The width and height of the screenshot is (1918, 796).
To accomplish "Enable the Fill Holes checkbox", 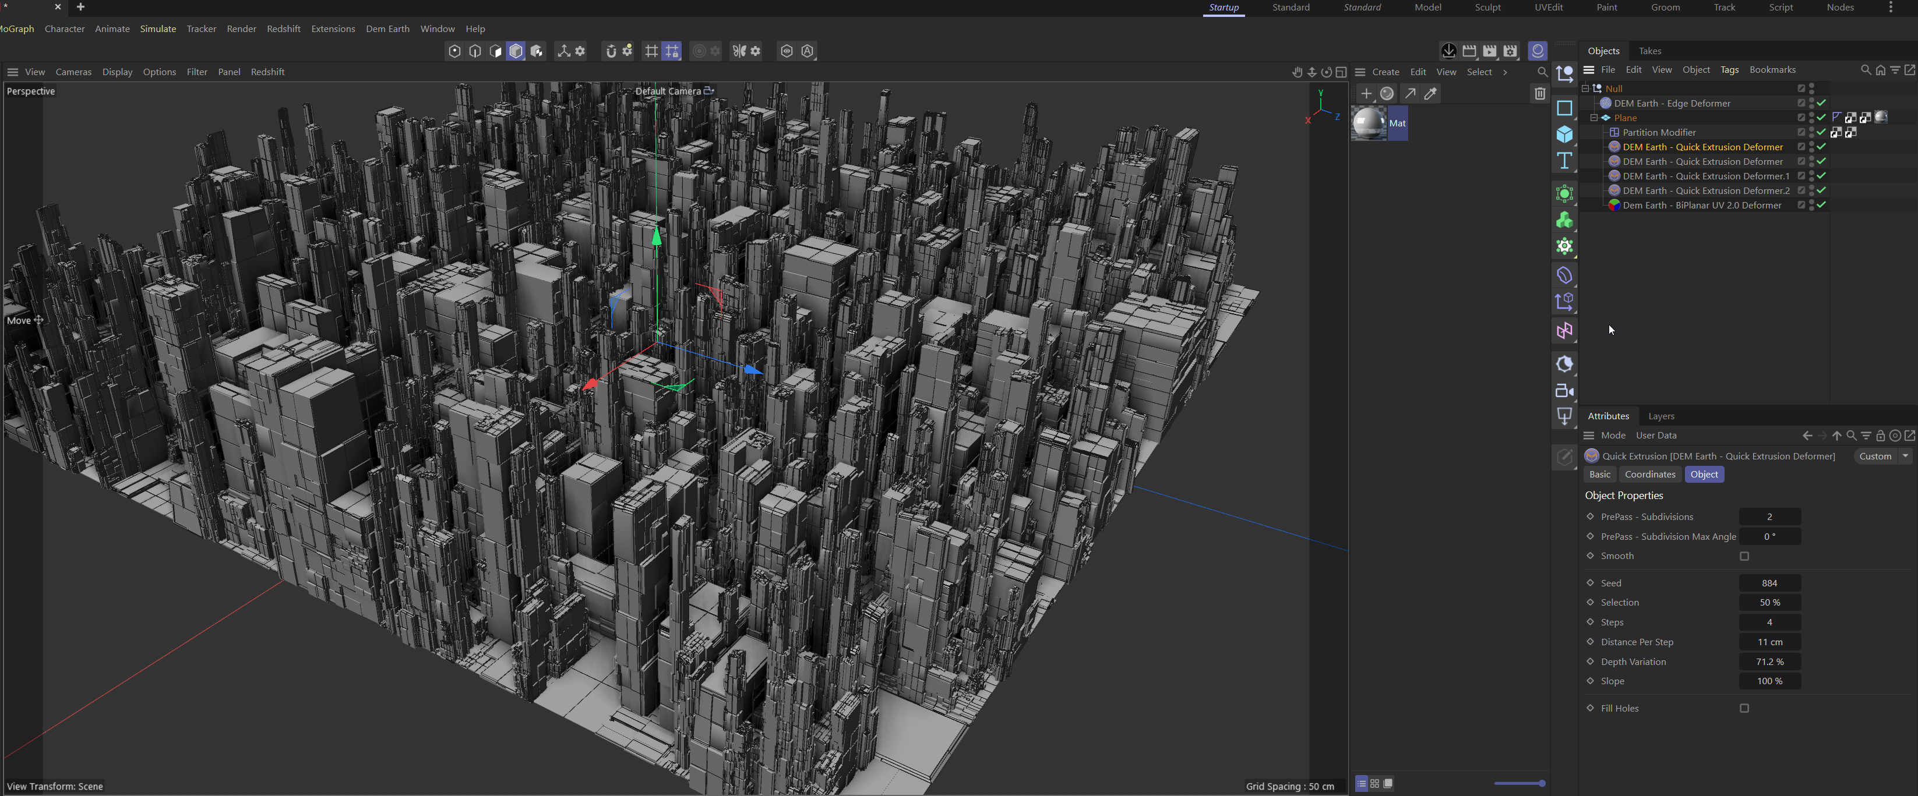I will [1744, 708].
